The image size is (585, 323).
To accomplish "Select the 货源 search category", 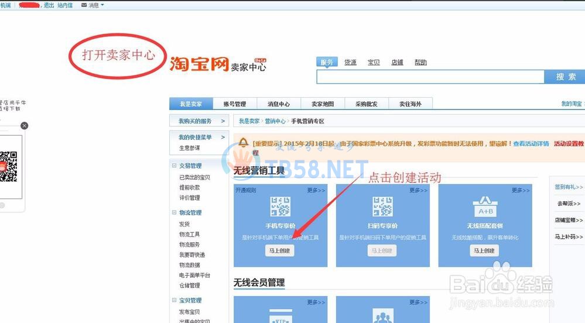I will coord(350,62).
